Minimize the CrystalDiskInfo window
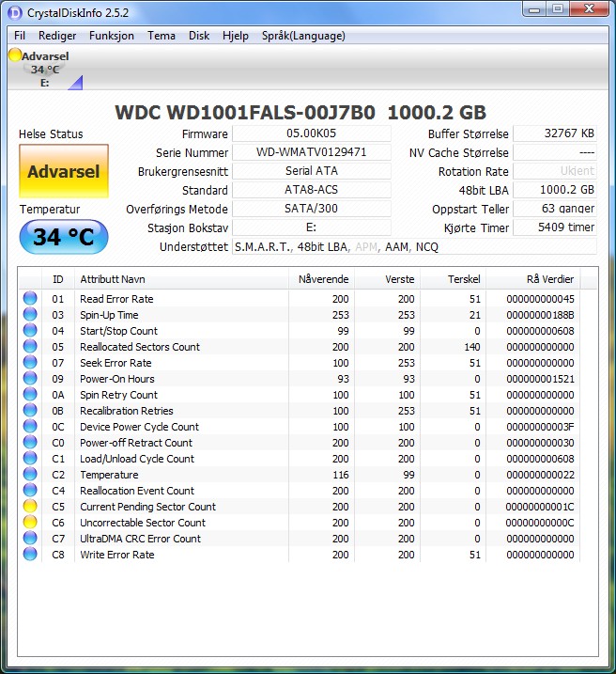This screenshot has height=674, width=616. (x=534, y=9)
